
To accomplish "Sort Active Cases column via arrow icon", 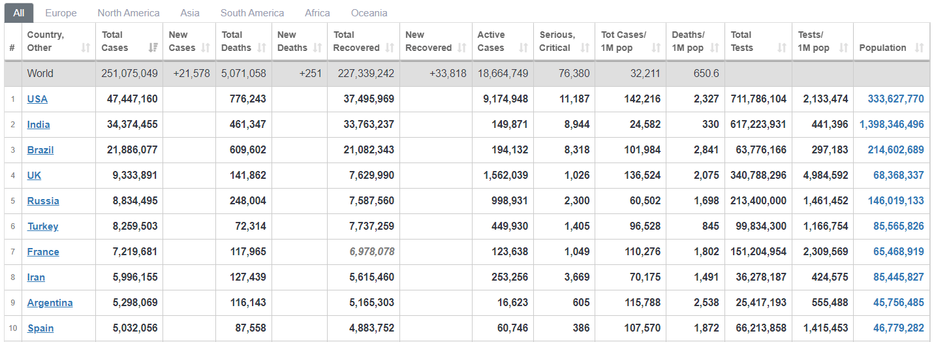I will [523, 48].
